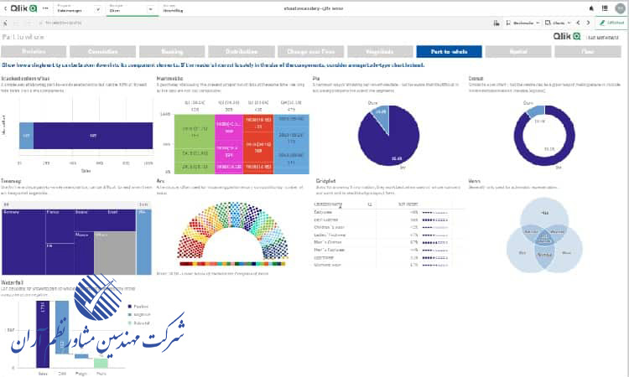Image resolution: width=629 pixels, height=377 pixels.
Task: Select the Part-to-whole button
Action: pyautogui.click(x=448, y=51)
